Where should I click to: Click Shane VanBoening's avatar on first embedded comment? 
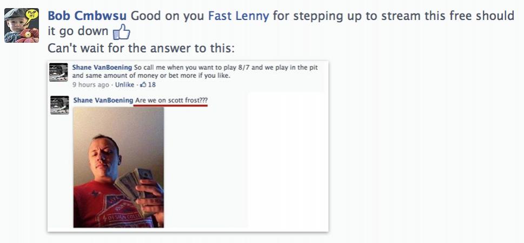coord(58,72)
